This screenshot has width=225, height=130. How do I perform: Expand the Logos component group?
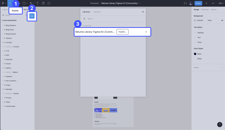[x=3, y=85]
